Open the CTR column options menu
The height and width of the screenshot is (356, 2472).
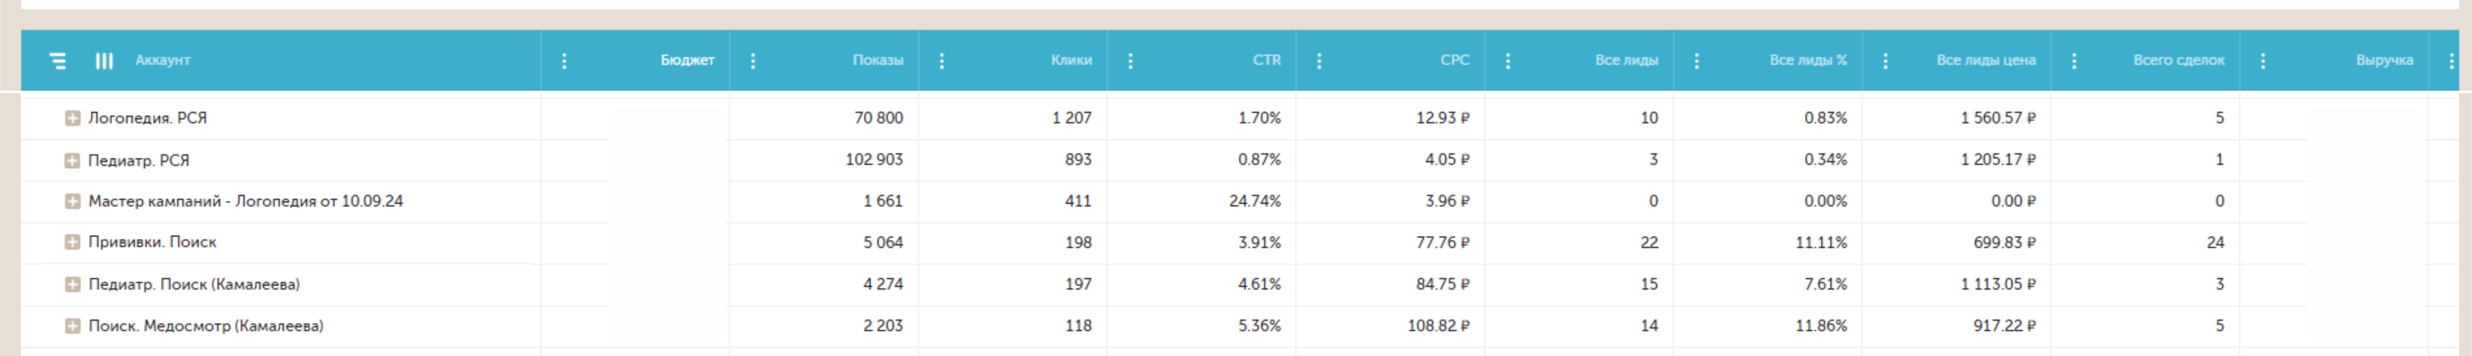(1131, 61)
